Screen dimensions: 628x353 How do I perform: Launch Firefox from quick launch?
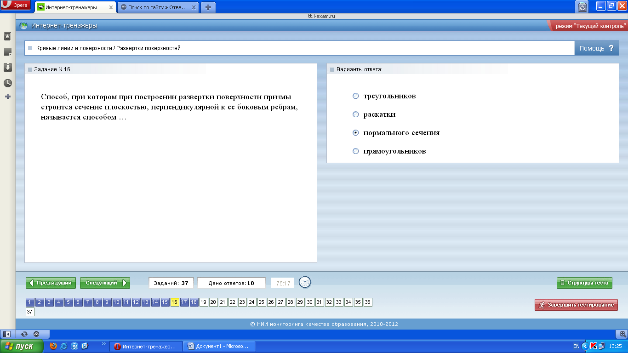coord(53,346)
